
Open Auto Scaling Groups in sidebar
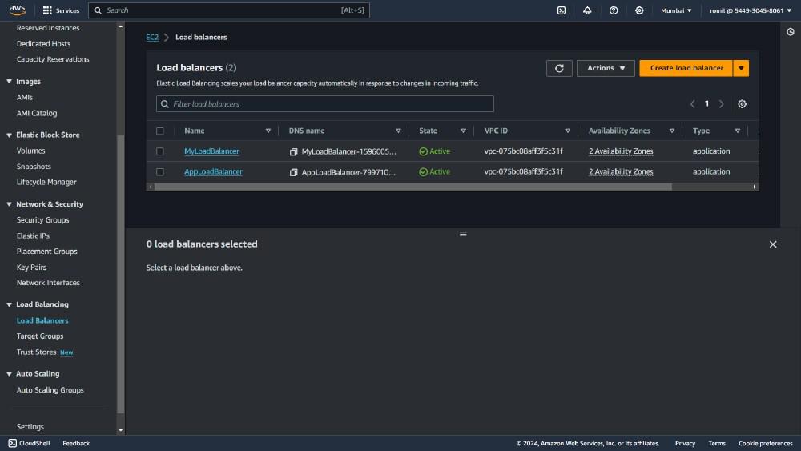point(50,389)
